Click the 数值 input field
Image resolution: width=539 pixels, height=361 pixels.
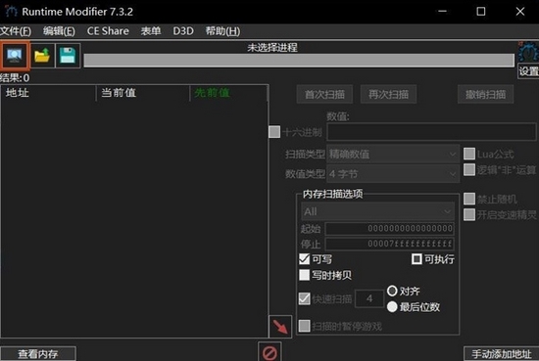(431, 132)
